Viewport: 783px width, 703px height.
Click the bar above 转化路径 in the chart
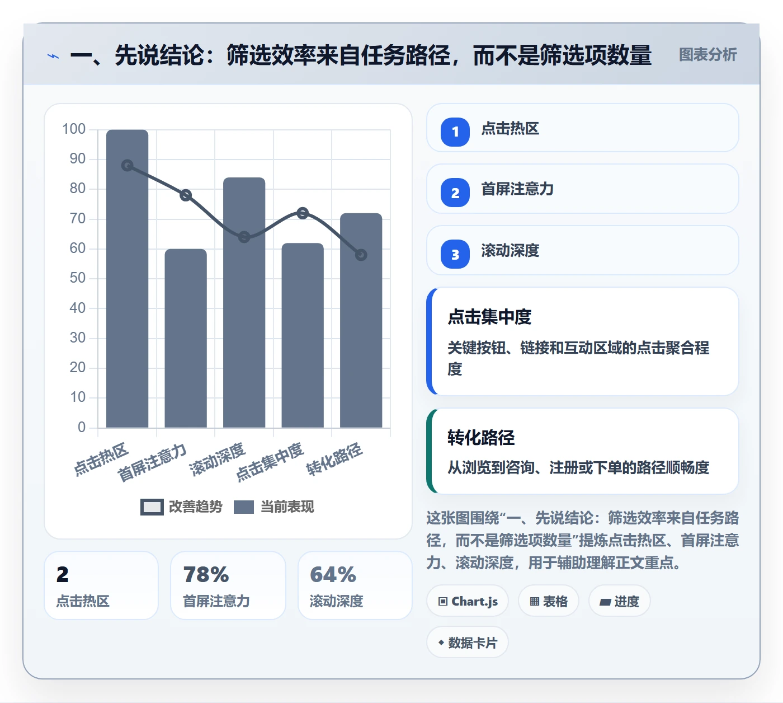[361, 320]
